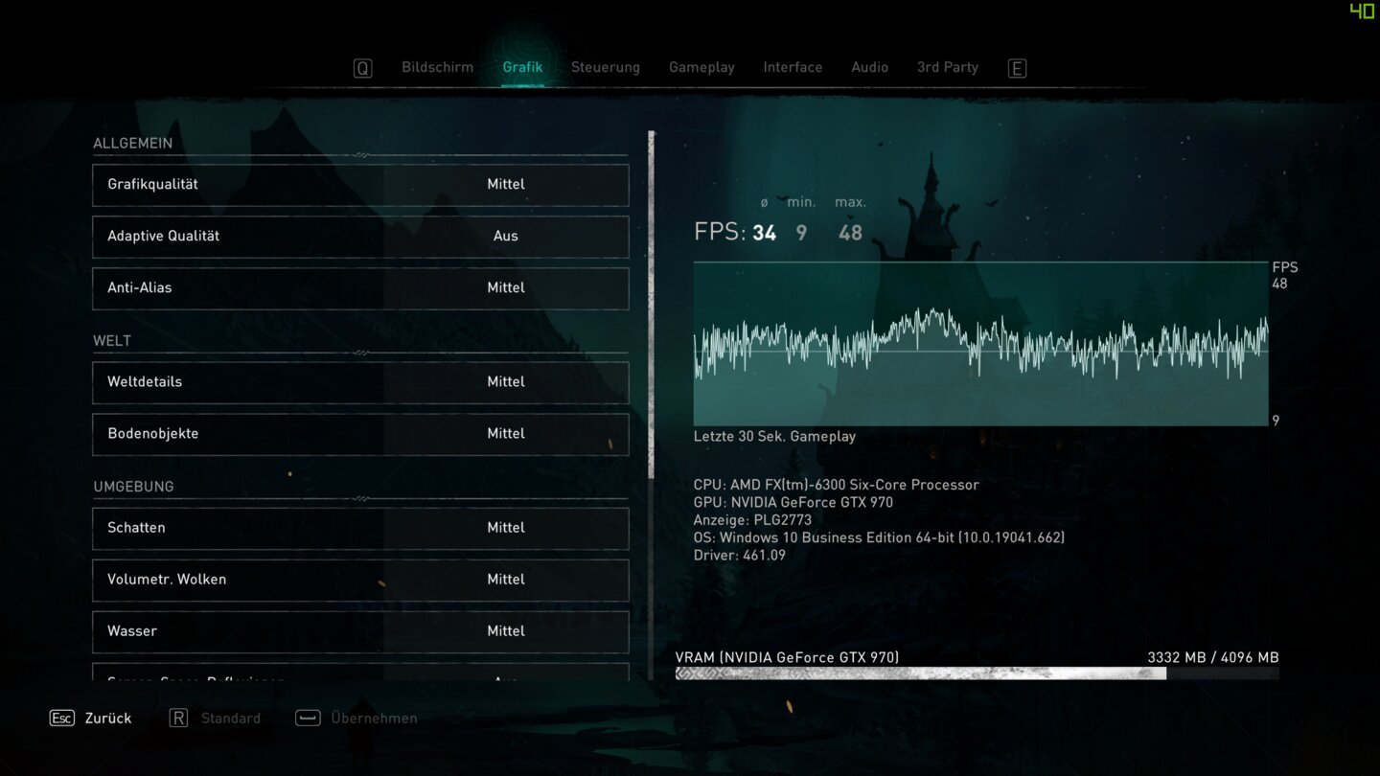The width and height of the screenshot is (1380, 776).
Task: Switch to the Interface tab
Action: pos(793,67)
